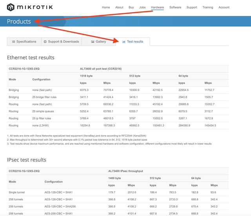Select the Test results tab
Screen dimensions: 251x216
click(133, 42)
